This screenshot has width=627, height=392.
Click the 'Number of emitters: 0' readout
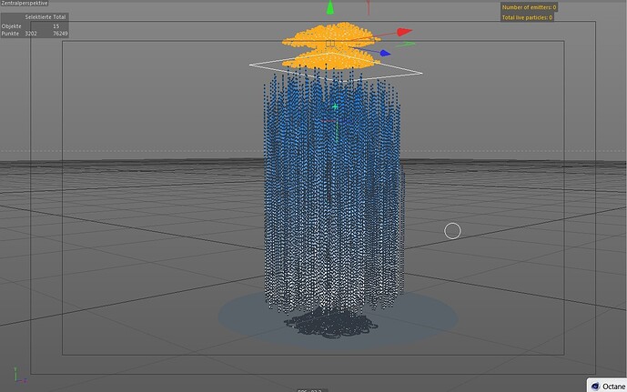point(529,7)
